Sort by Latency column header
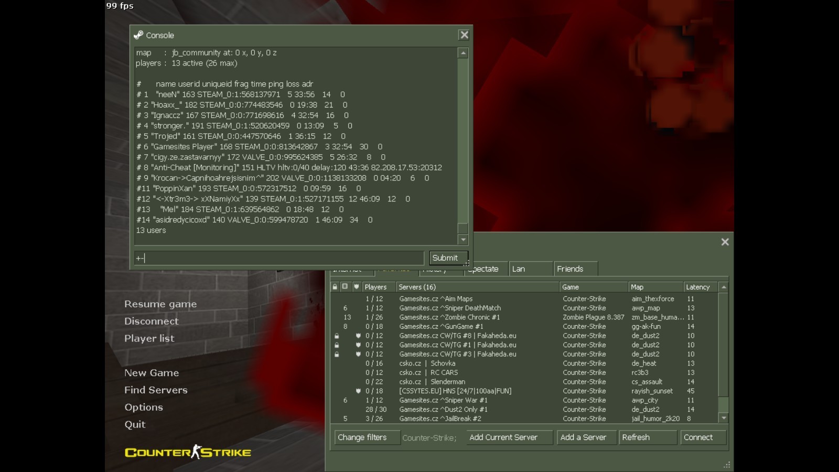Viewport: 839px width, 472px height. coord(701,287)
